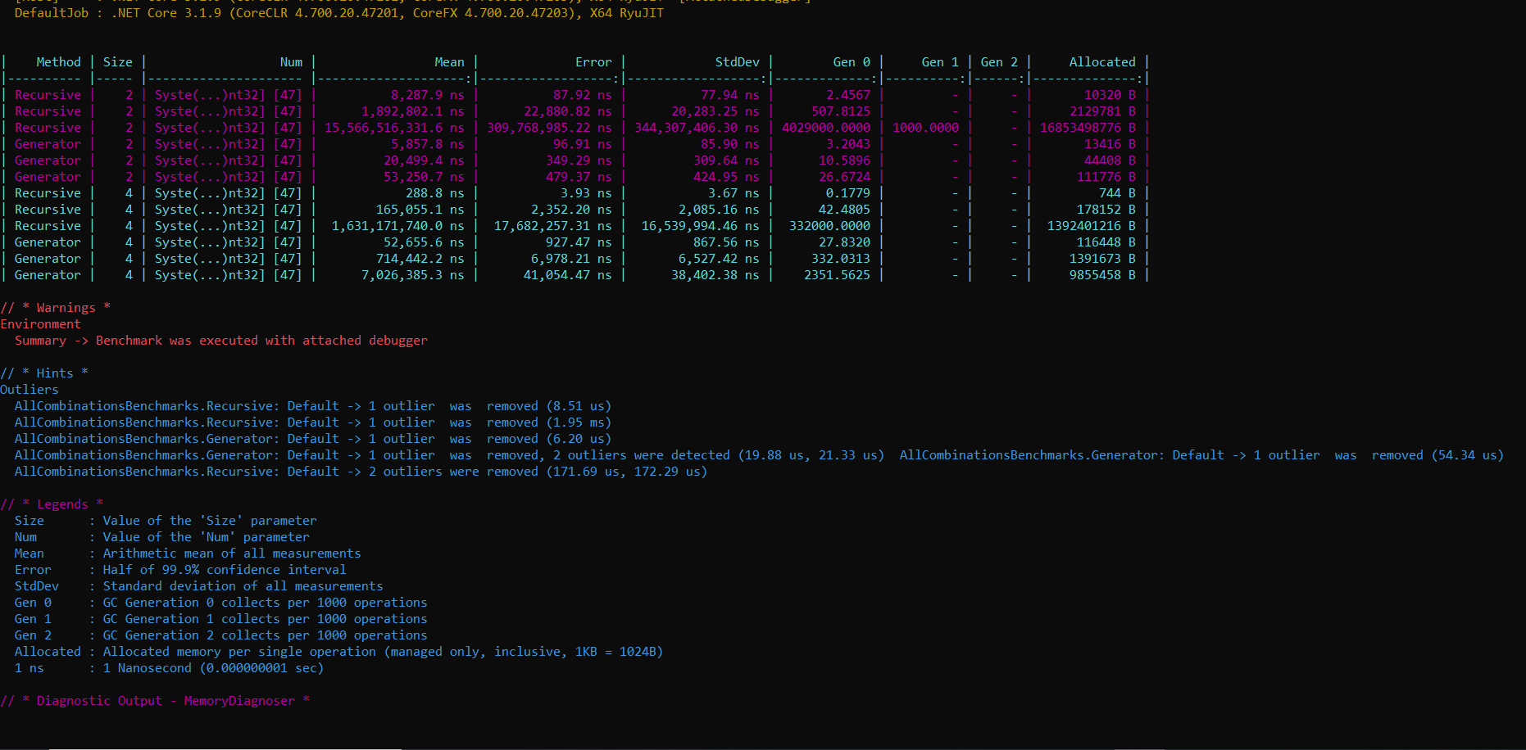The height and width of the screenshot is (750, 1526).
Task: Select the mean value '7,026,385.3 ns'
Action: pyautogui.click(x=412, y=275)
